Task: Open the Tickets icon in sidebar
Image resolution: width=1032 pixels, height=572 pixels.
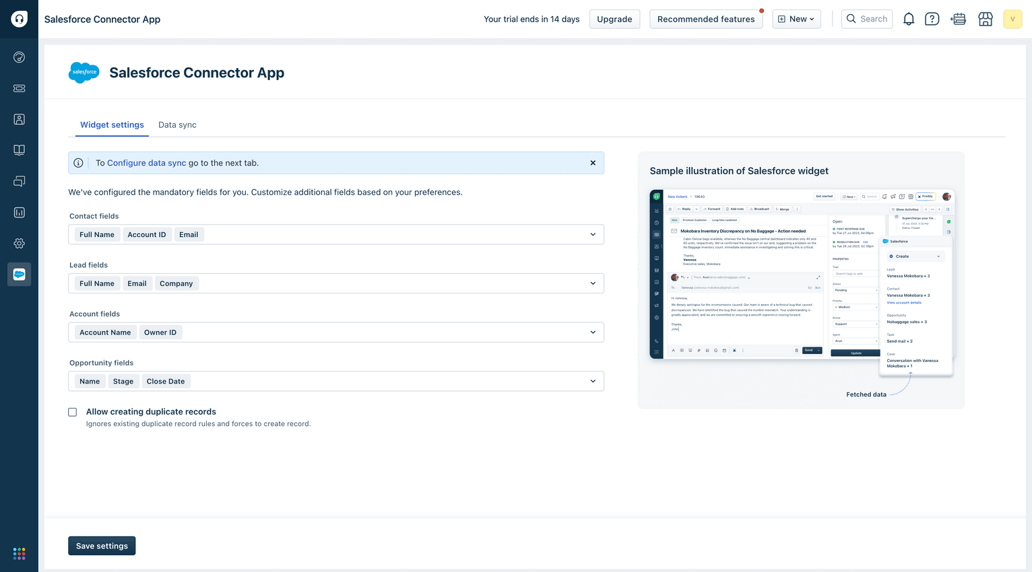Action: tap(19, 88)
